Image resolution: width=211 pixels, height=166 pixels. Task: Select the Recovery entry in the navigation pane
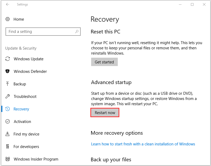pos(21,109)
